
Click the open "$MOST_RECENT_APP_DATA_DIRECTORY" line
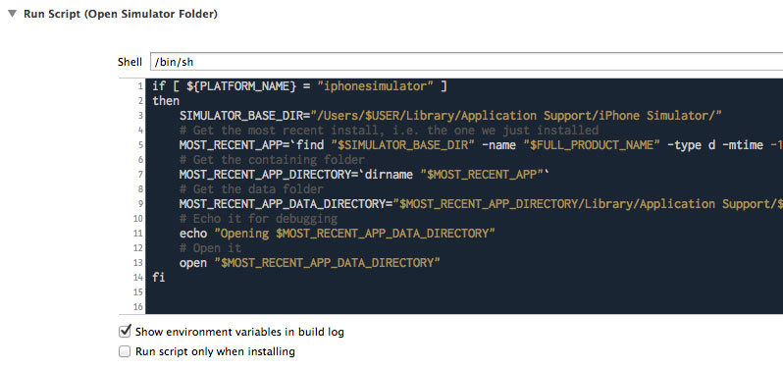coord(310,263)
